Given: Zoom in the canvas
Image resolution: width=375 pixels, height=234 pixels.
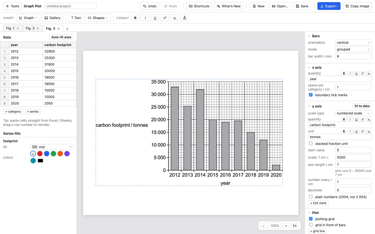Looking at the screenshot, I should (286, 226).
